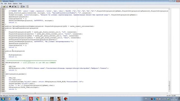The width and height of the screenshot is (180, 101).
Task: Click the mysql_function_query code line
Action: 50,13
